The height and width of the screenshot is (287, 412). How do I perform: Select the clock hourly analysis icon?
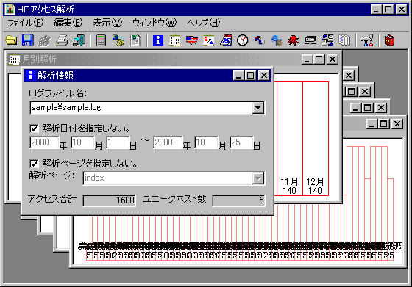tap(243, 40)
